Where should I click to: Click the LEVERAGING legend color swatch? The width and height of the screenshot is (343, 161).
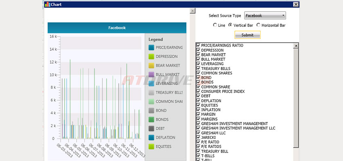151,84
